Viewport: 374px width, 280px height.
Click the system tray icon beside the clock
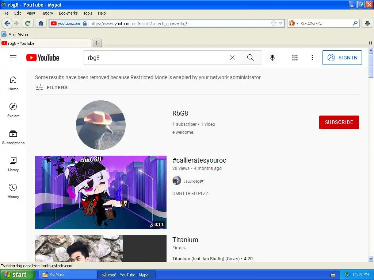(x=347, y=275)
